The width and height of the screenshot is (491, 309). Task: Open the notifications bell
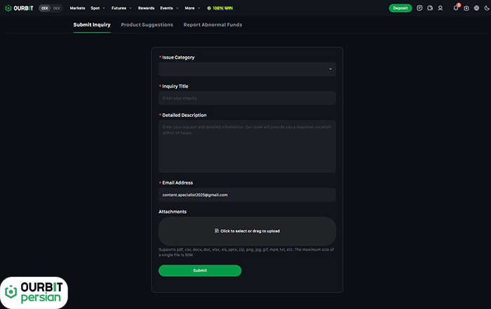(456, 8)
